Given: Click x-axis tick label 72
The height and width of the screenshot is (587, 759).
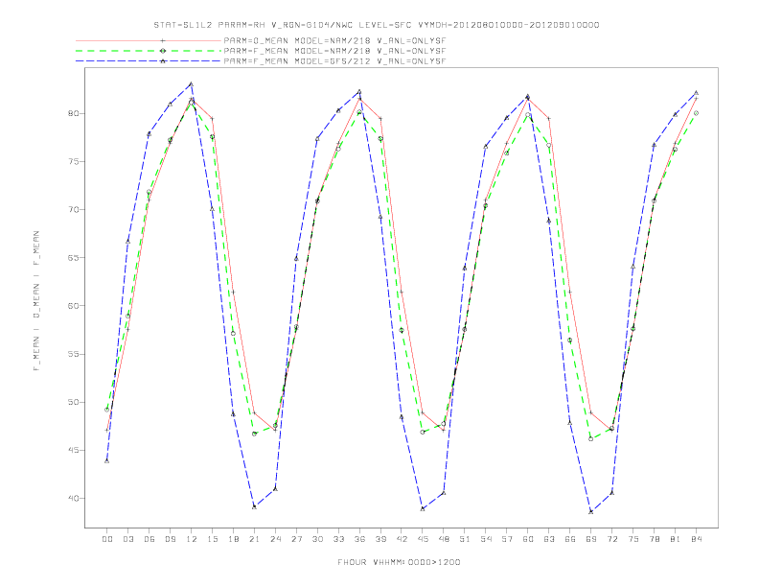Looking at the screenshot, I should click(612, 539).
